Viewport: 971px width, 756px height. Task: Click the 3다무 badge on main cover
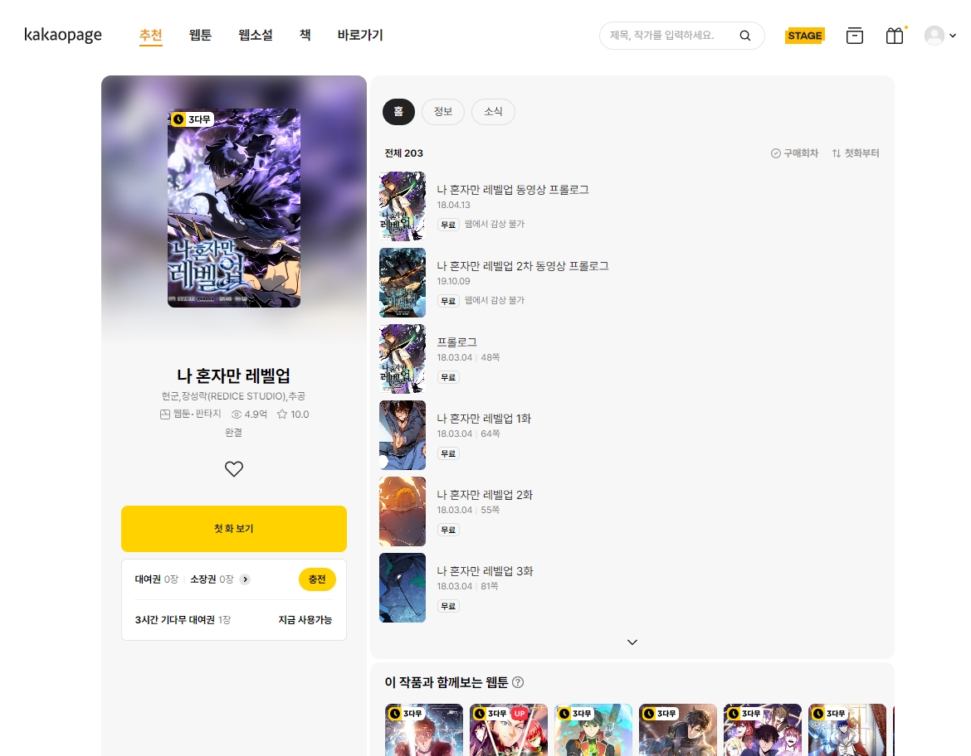[193, 119]
